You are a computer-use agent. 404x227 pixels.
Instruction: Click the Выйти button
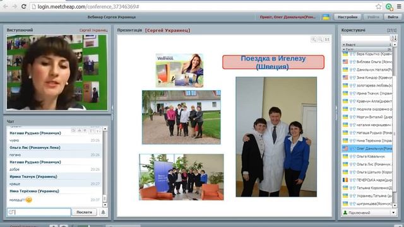click(x=393, y=17)
